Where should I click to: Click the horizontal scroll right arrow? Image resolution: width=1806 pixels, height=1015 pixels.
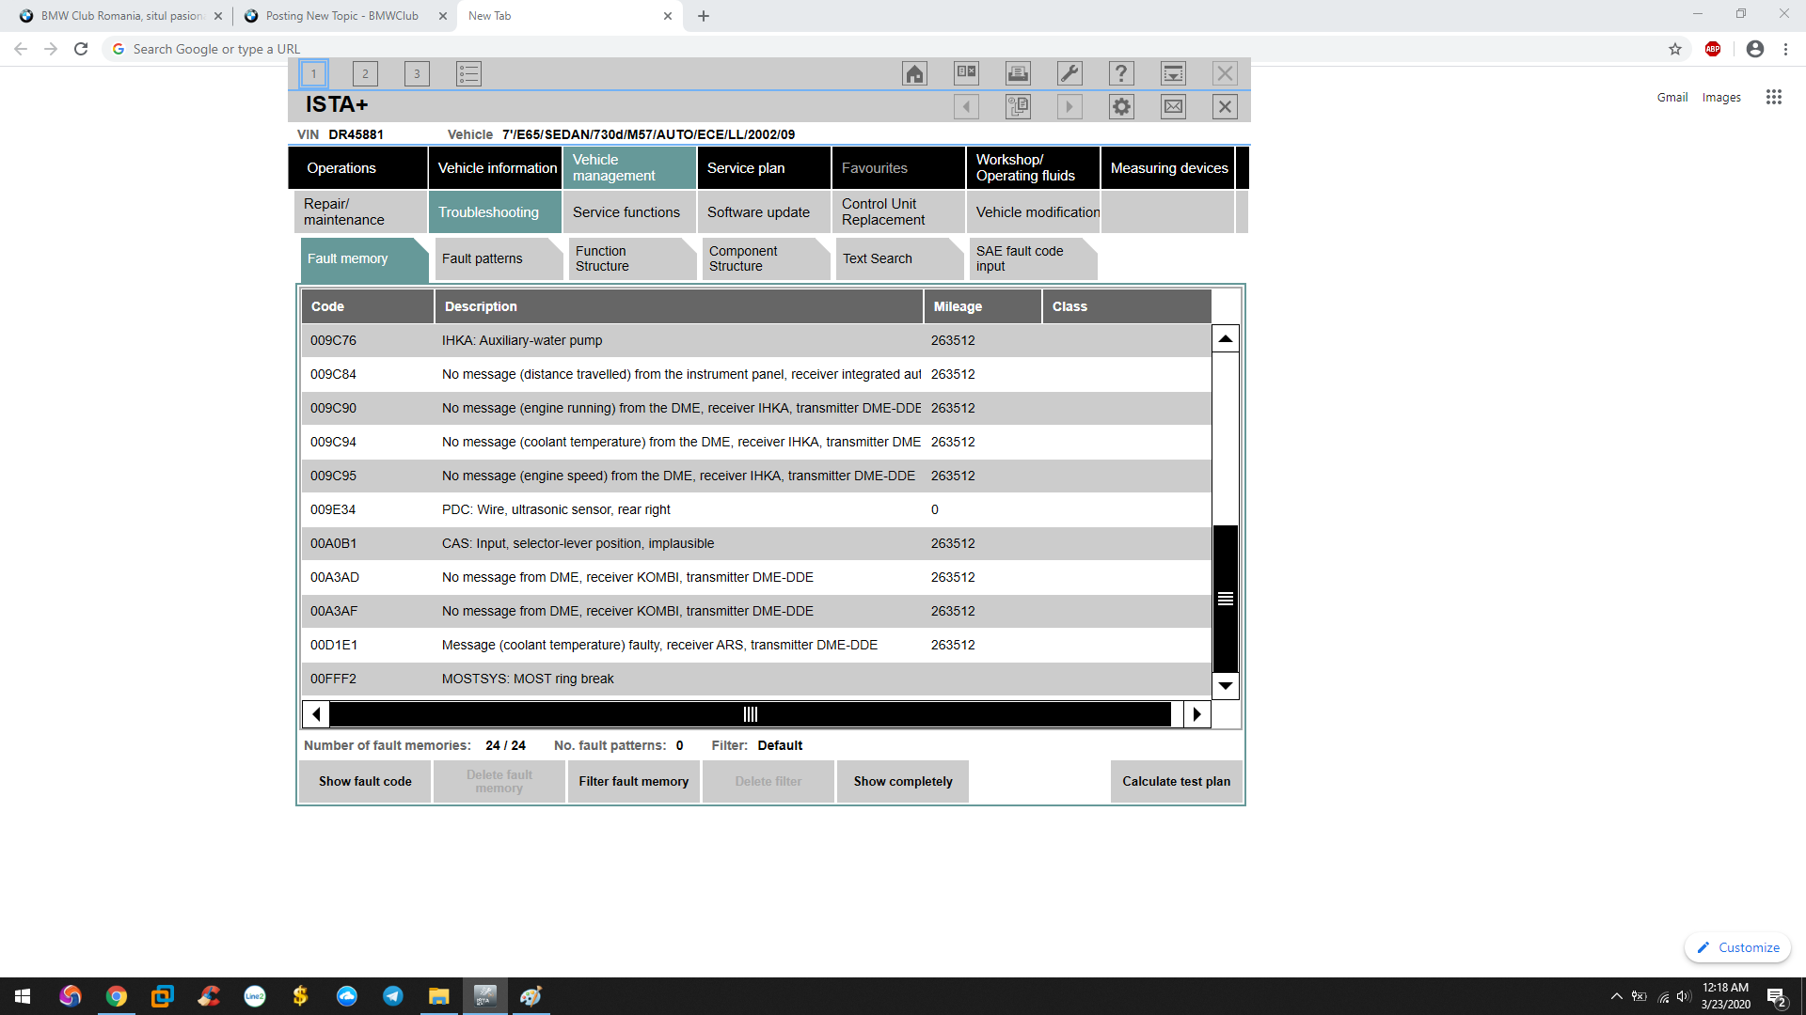point(1196,714)
